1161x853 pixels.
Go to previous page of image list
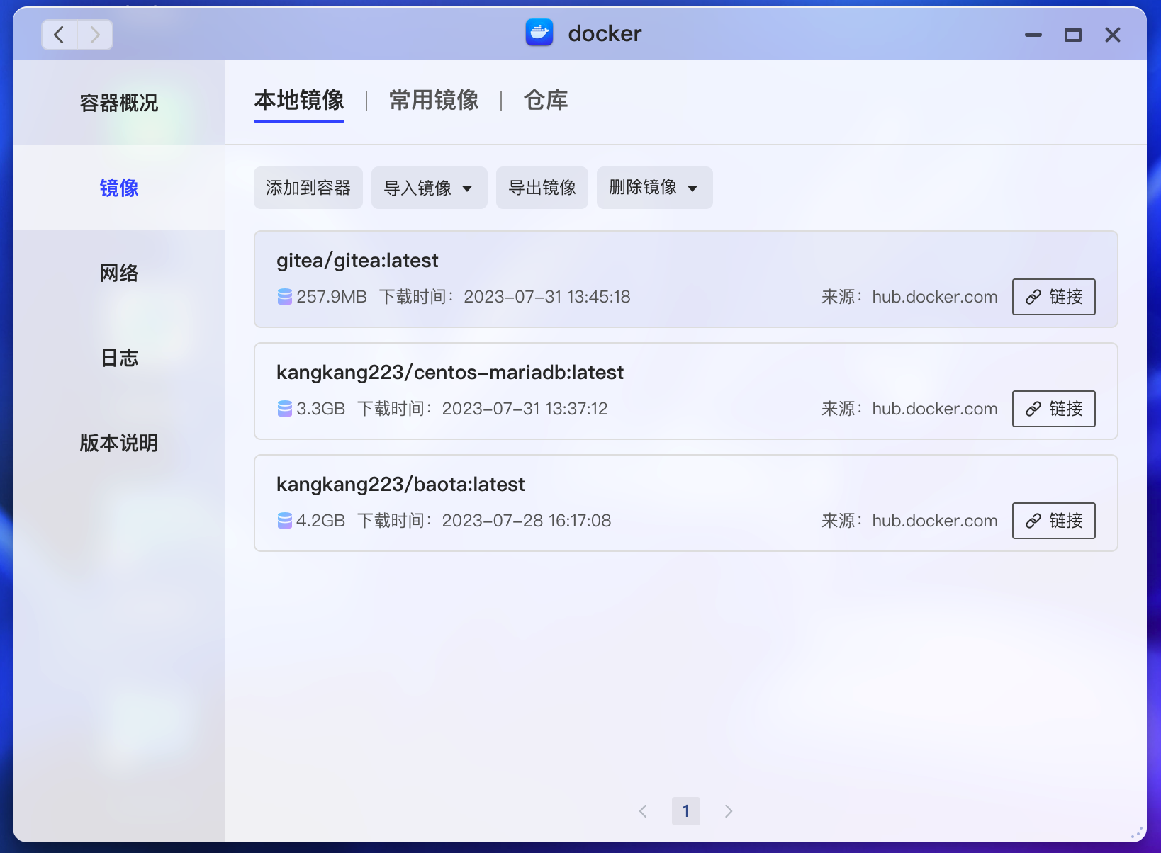tap(643, 811)
